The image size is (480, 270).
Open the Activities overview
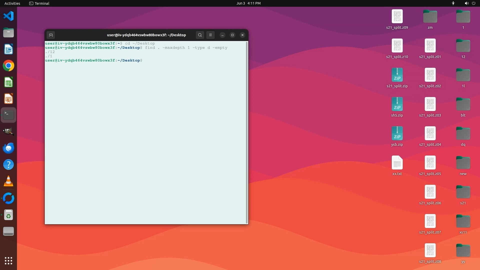(x=12, y=3)
